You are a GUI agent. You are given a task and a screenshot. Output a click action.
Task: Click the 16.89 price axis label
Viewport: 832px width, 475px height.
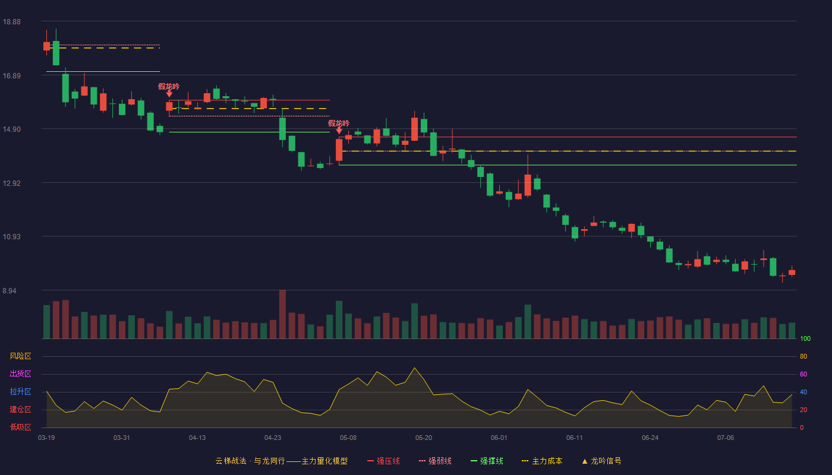click(x=11, y=76)
